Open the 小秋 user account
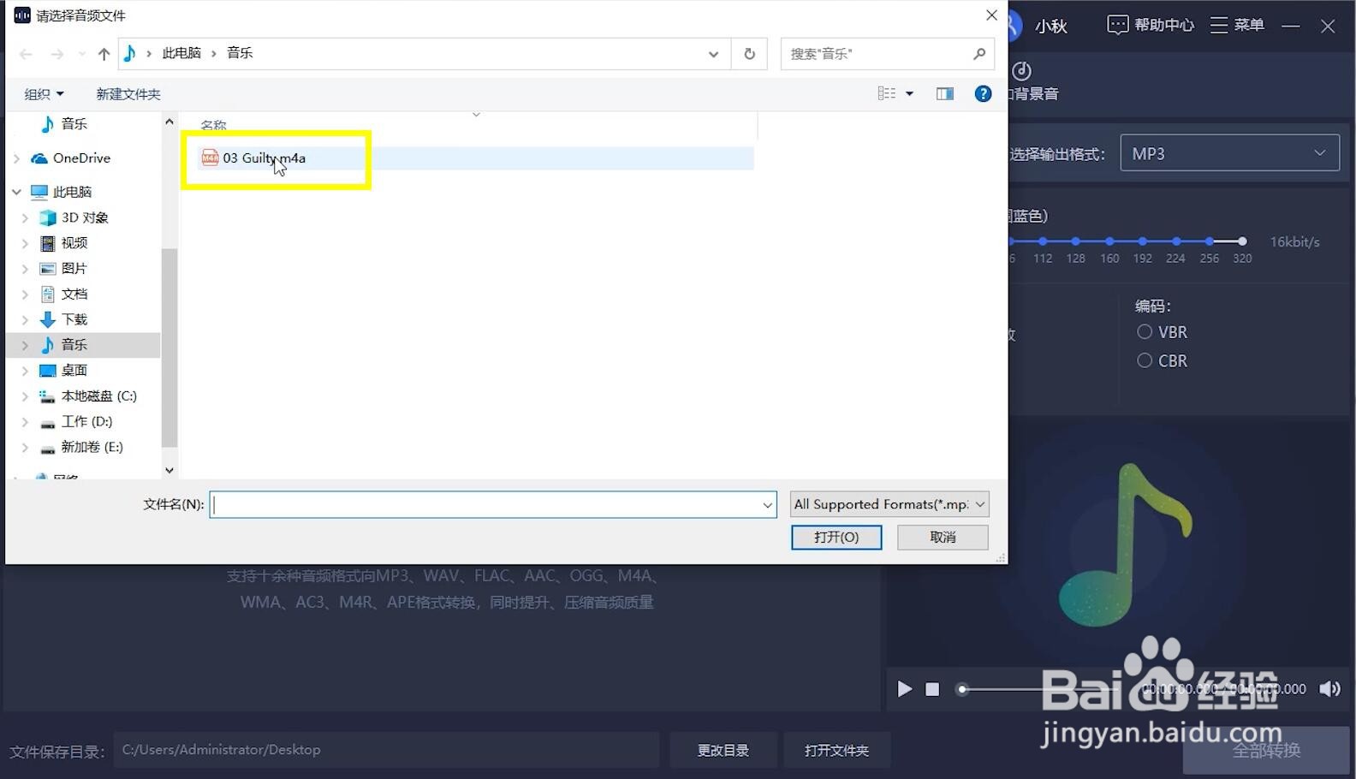 1051,26
